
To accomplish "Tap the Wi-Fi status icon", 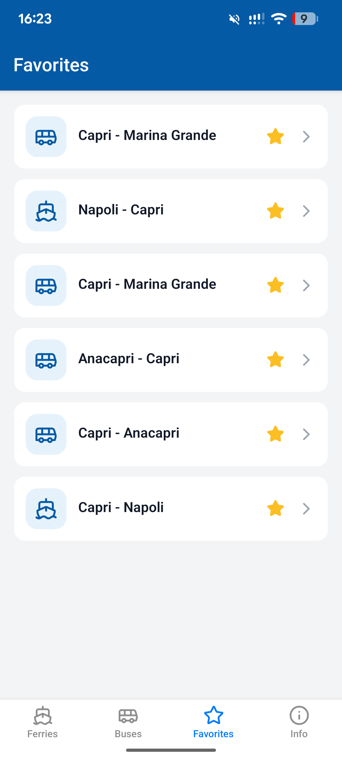I will 279,19.
